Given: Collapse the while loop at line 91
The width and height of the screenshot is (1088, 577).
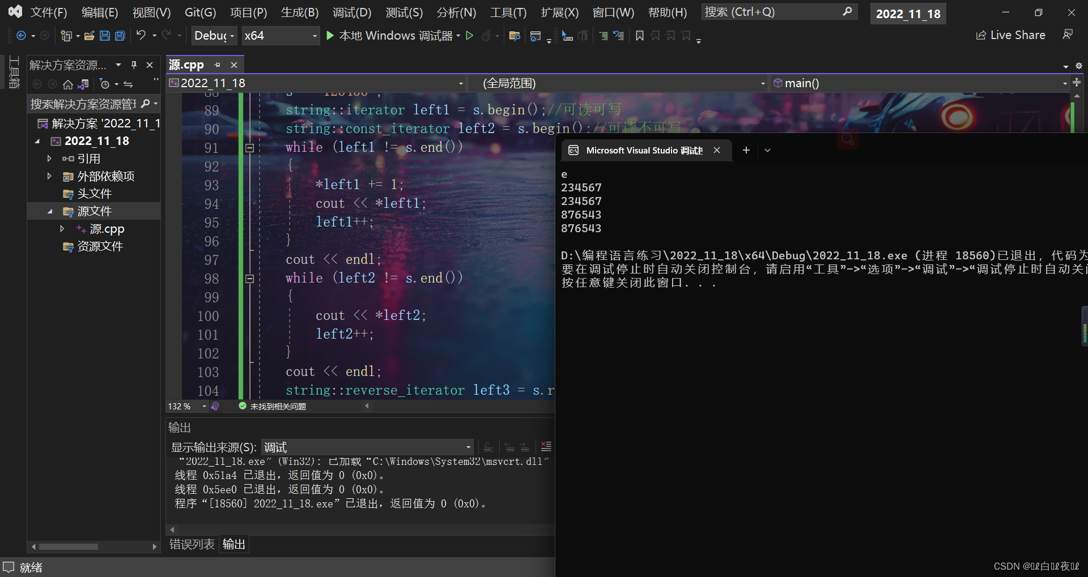Looking at the screenshot, I should tap(249, 148).
